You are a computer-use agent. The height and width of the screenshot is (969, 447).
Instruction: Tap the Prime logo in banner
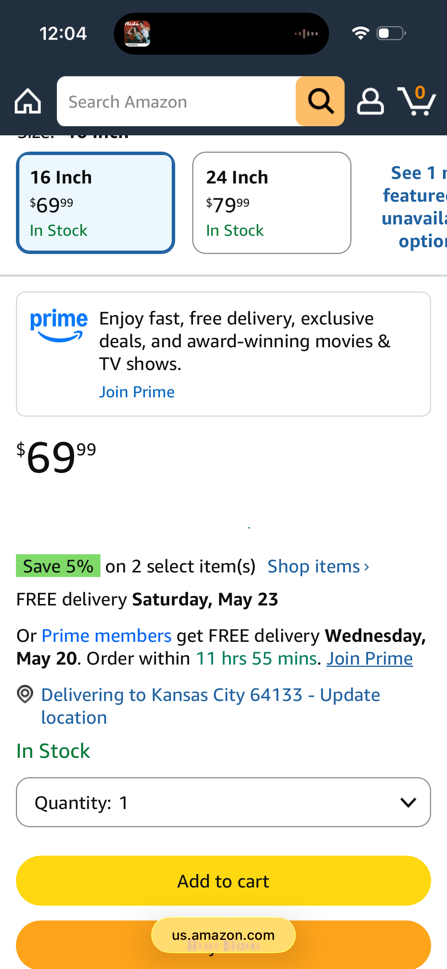59,325
